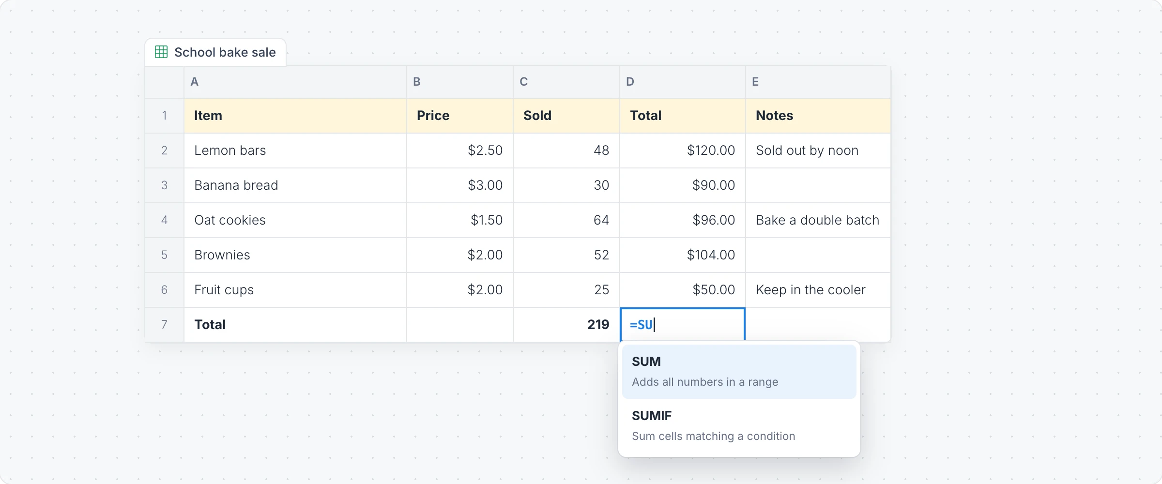Click the Price header cell
Screen dimensions: 1162x484
460,116
